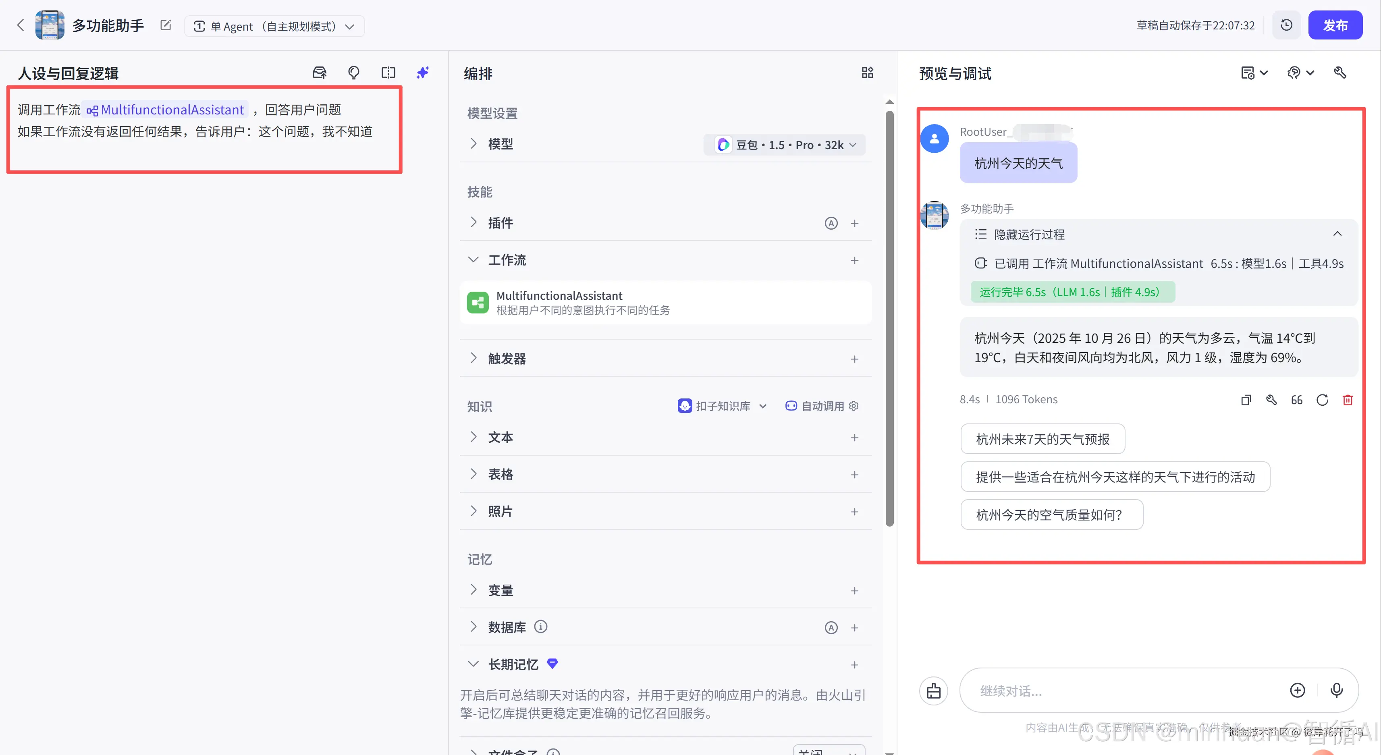The width and height of the screenshot is (1381, 755).
Task: Open the prompt library icon
Action: click(320, 73)
